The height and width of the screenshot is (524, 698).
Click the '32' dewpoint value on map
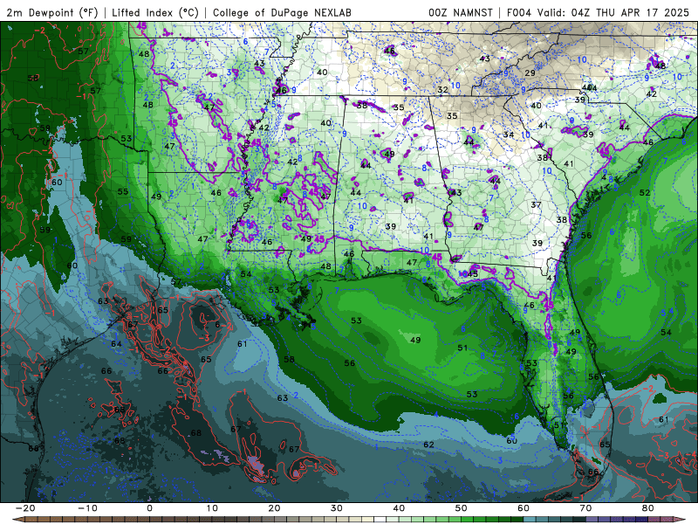(442, 90)
